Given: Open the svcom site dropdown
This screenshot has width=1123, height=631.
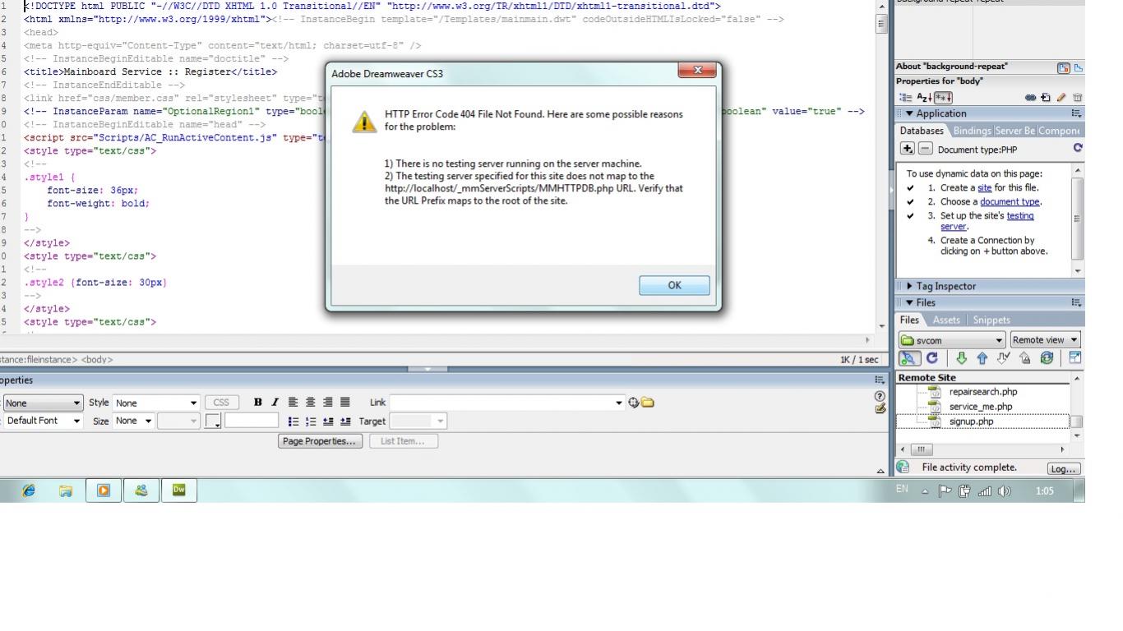Looking at the screenshot, I should [x=952, y=340].
